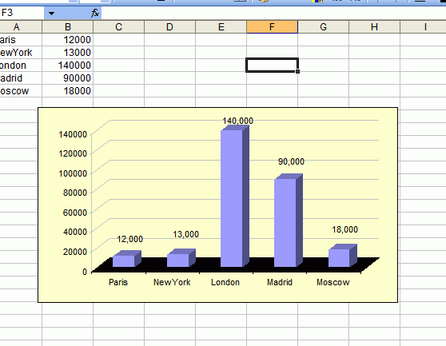Select the cell containing 140000
446x346 pixels.
[67, 65]
